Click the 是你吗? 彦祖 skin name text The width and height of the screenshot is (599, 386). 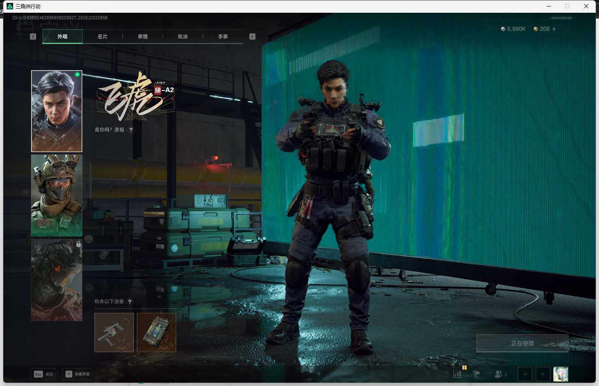pos(109,130)
